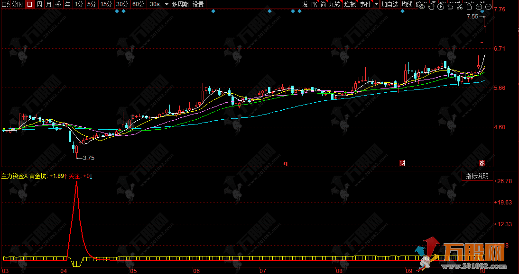Select the hand pan tool
This screenshot has height=274, width=519.
click(x=431, y=7)
